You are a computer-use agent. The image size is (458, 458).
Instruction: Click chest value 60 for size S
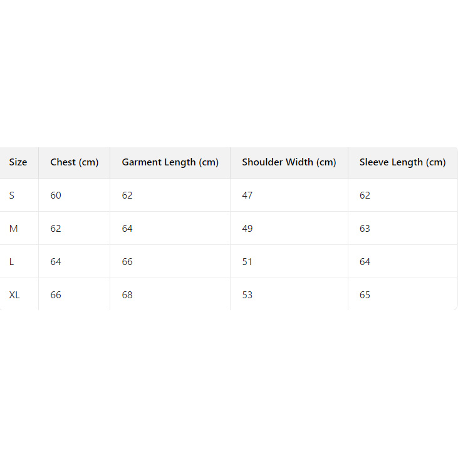(56, 195)
